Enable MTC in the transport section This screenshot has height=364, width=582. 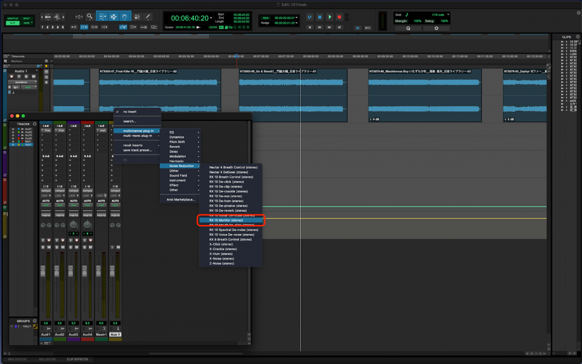pyautogui.click(x=368, y=27)
